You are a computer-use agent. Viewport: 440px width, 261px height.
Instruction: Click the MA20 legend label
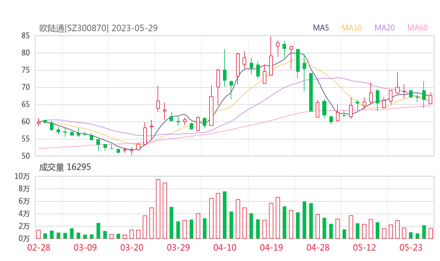click(x=385, y=28)
